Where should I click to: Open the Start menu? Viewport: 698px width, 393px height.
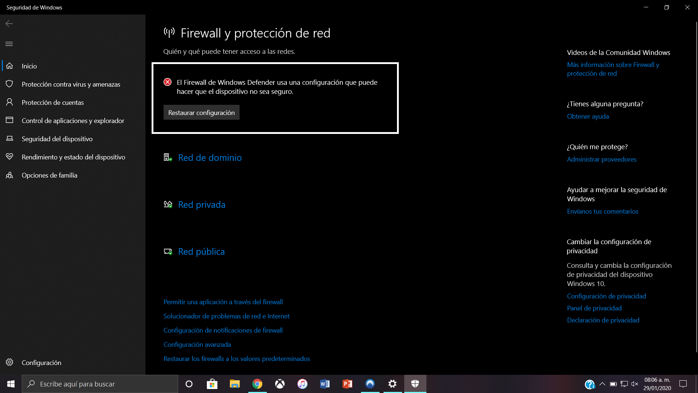point(11,384)
